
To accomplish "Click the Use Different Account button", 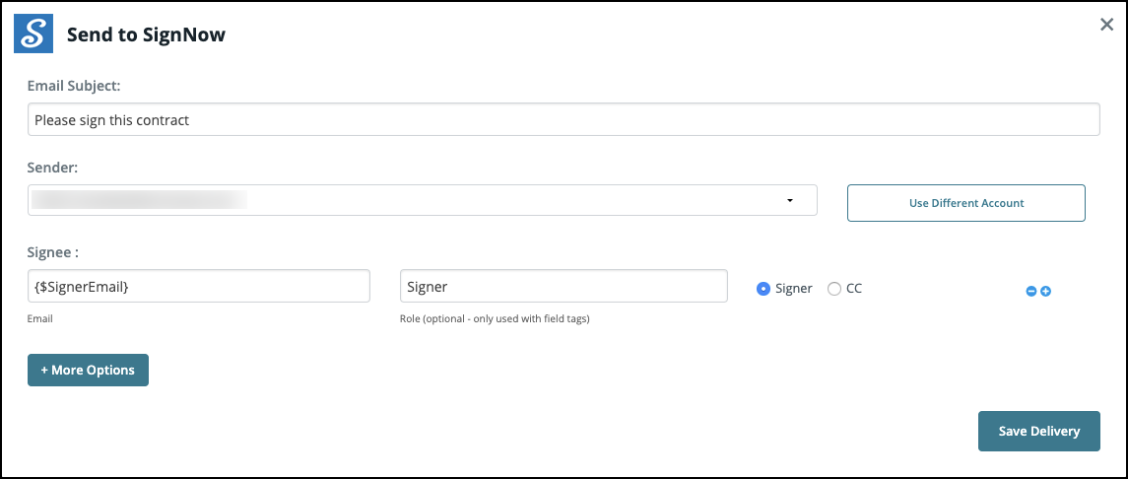I will [x=965, y=203].
